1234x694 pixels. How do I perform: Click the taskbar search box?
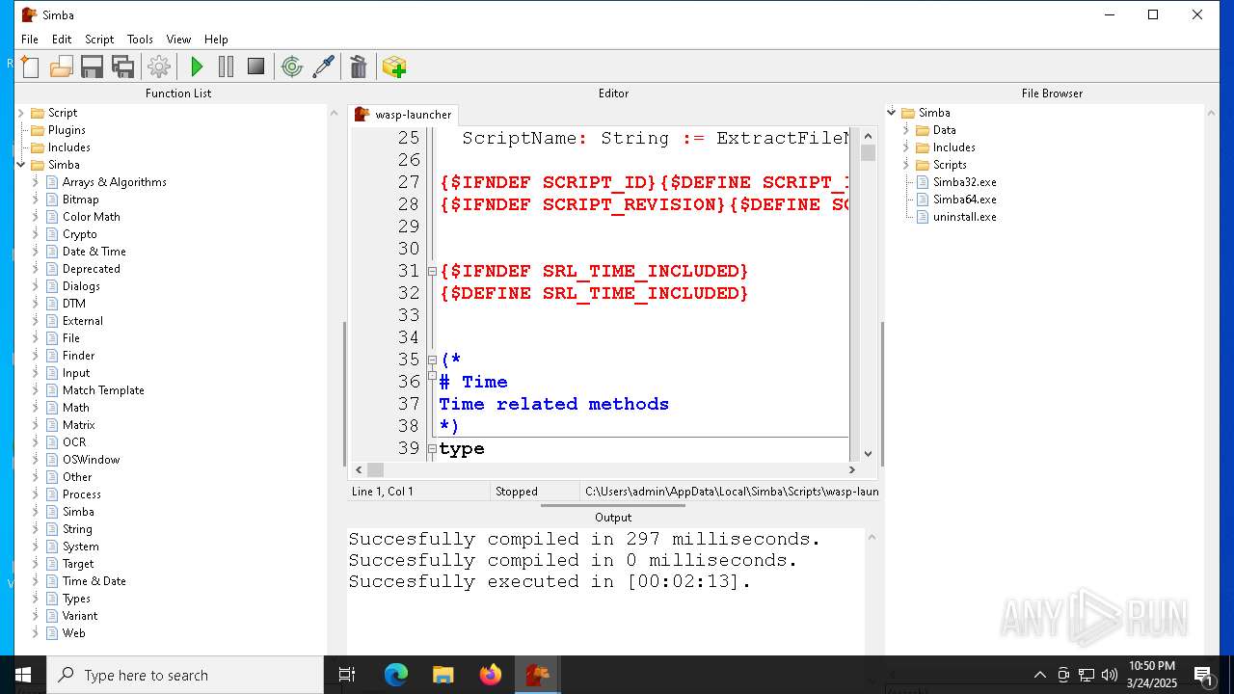click(185, 675)
